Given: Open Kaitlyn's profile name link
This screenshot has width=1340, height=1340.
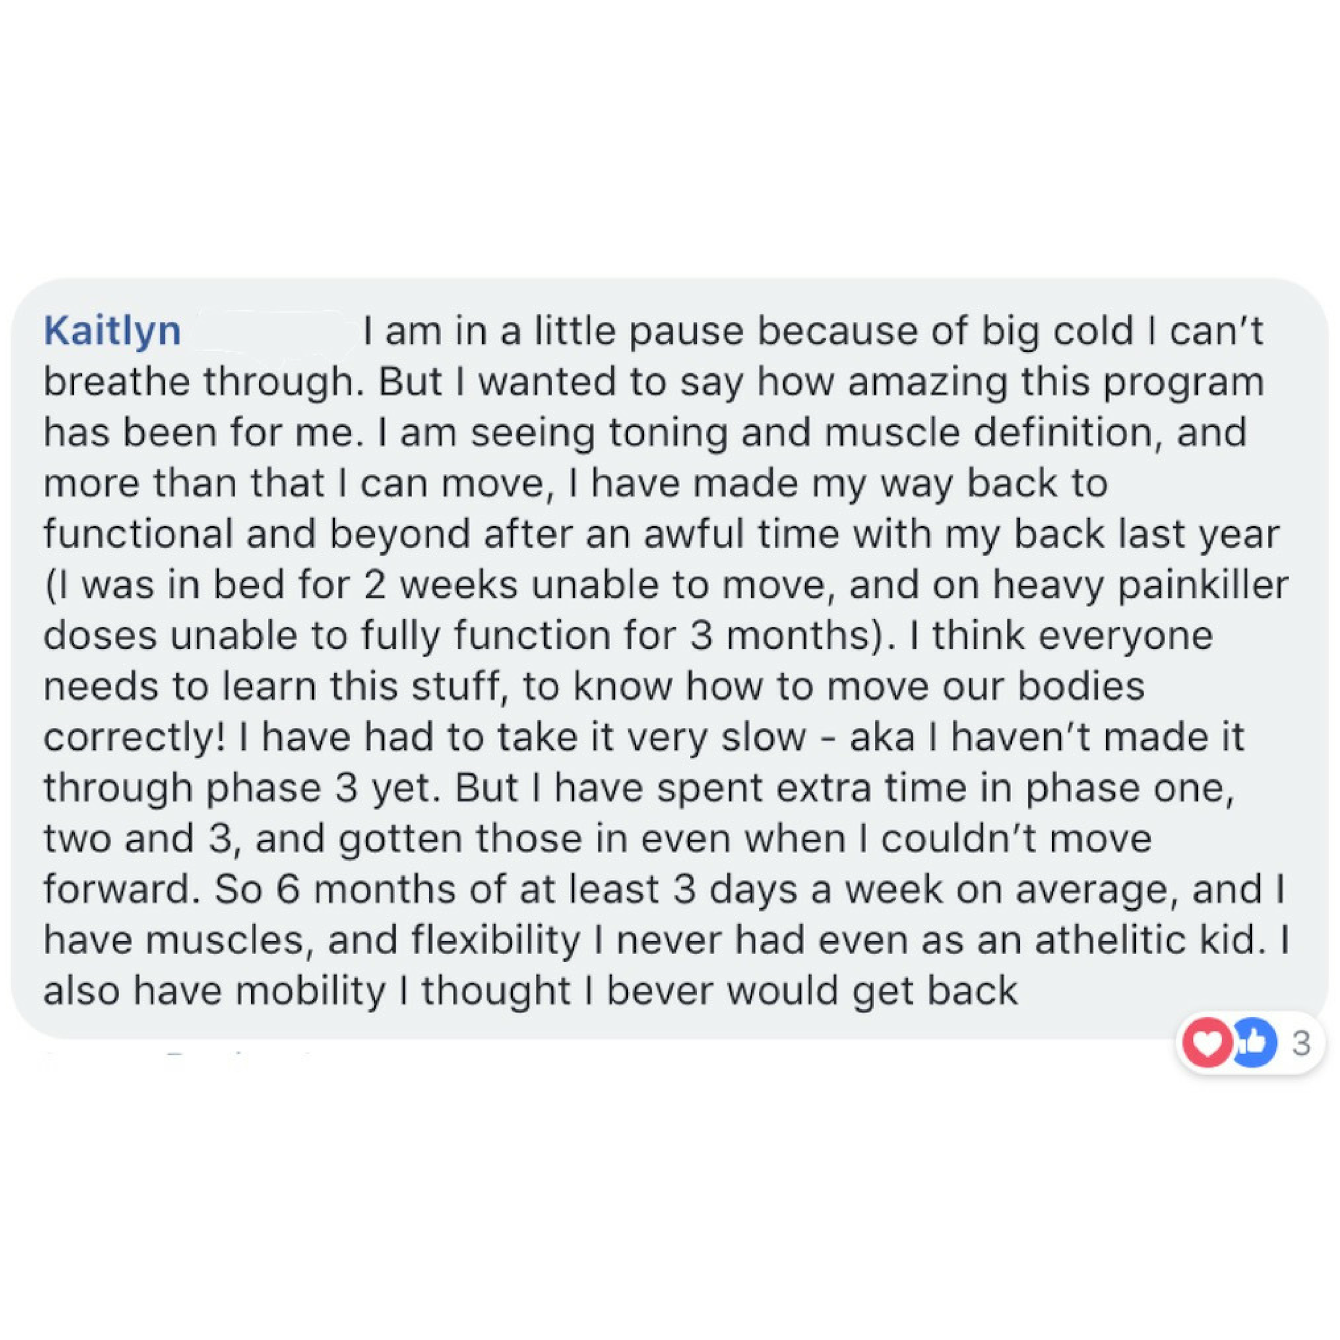Looking at the screenshot, I should click(112, 331).
